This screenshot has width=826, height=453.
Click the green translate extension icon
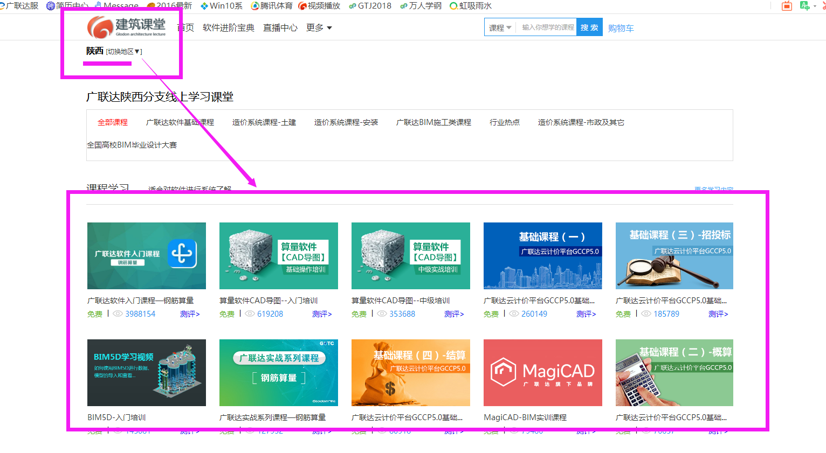point(805,6)
